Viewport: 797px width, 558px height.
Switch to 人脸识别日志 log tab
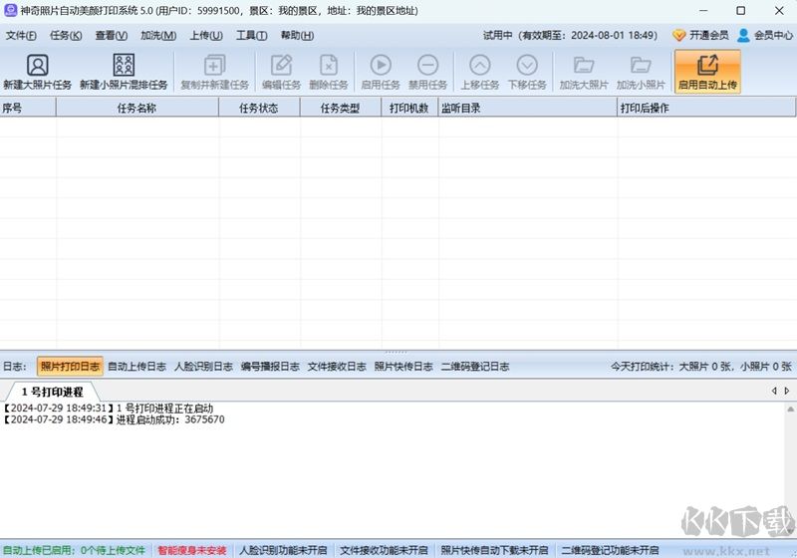(203, 367)
